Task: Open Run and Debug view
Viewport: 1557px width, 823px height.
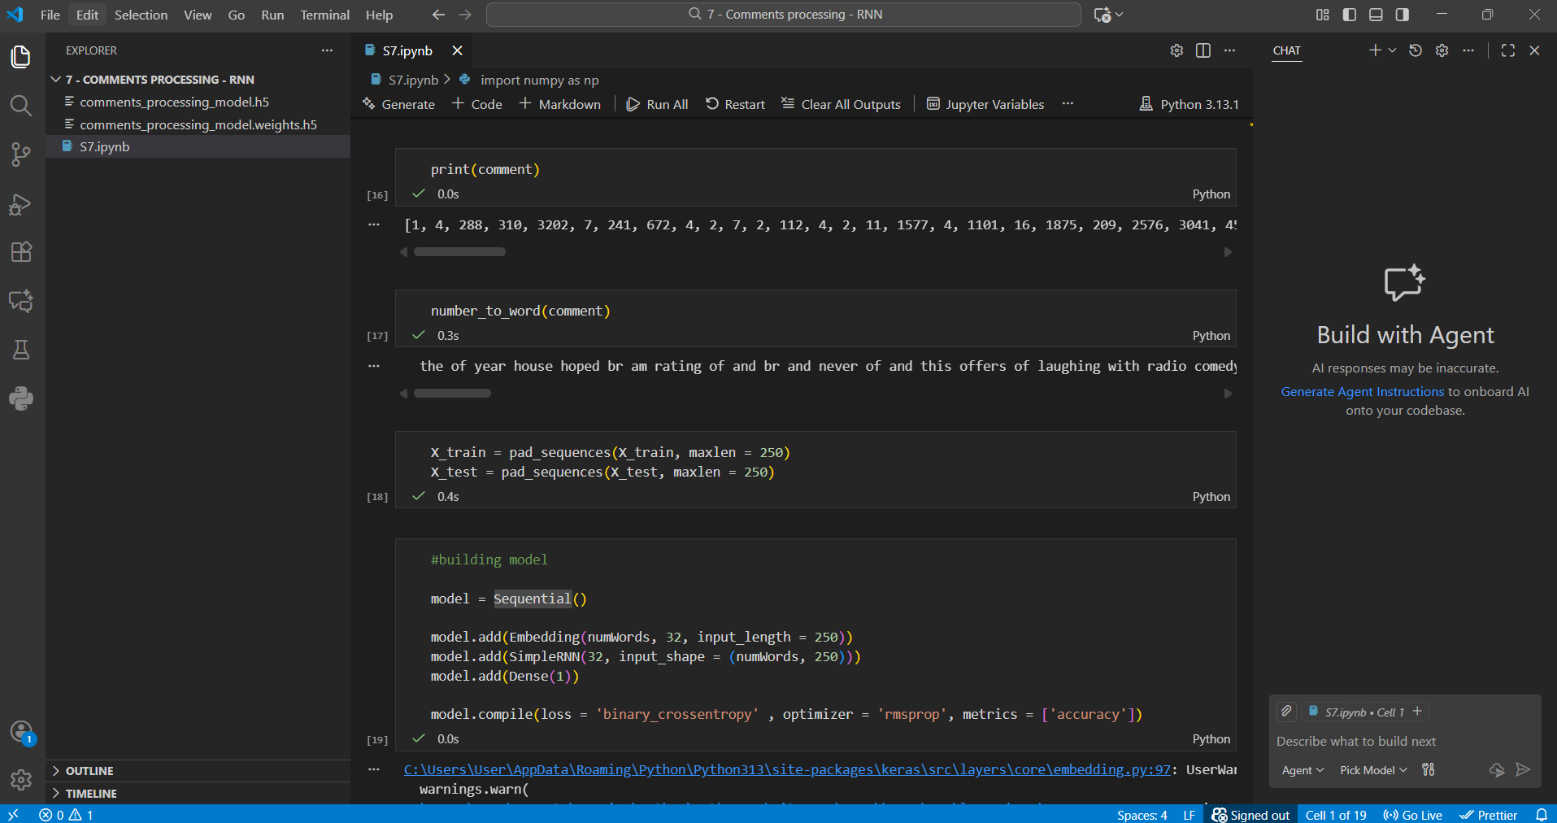Action: (21, 204)
